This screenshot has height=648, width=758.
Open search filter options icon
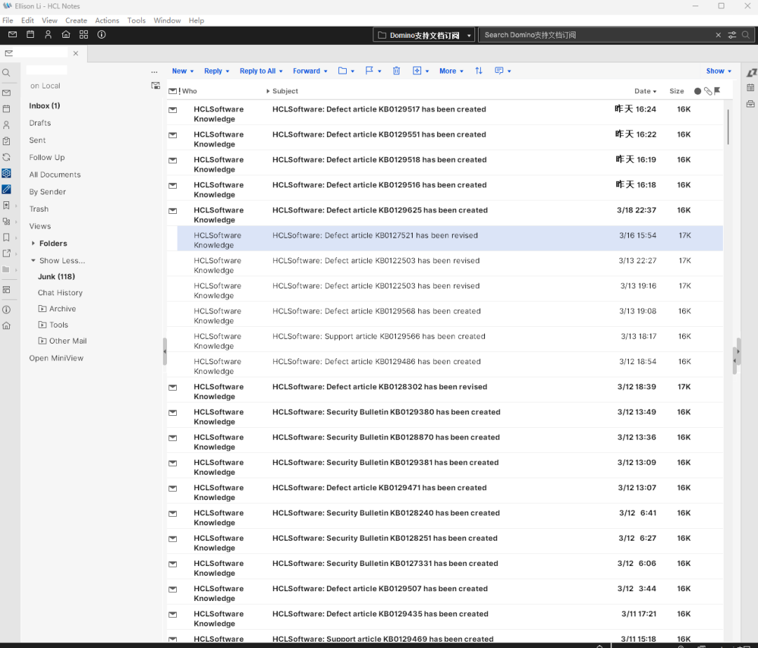(x=732, y=35)
